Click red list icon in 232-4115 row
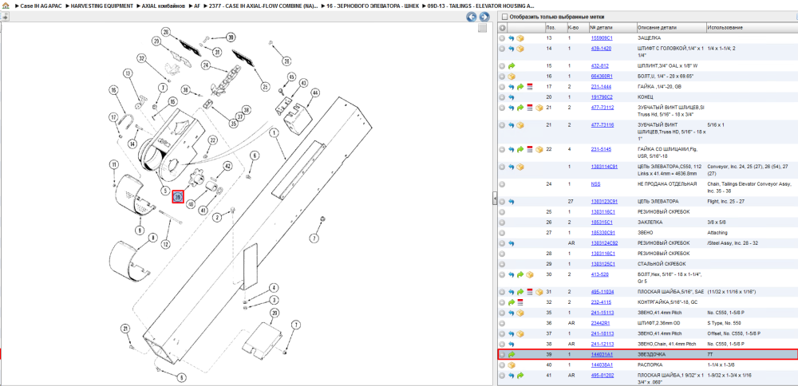This screenshot has height=386, width=798. (520, 302)
